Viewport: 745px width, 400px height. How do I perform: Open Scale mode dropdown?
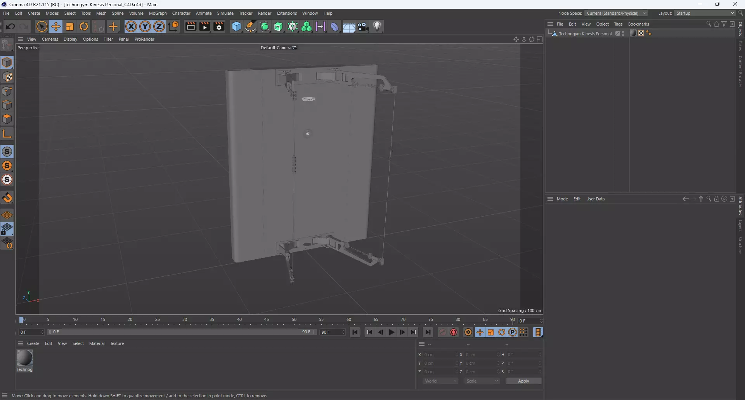point(482,381)
